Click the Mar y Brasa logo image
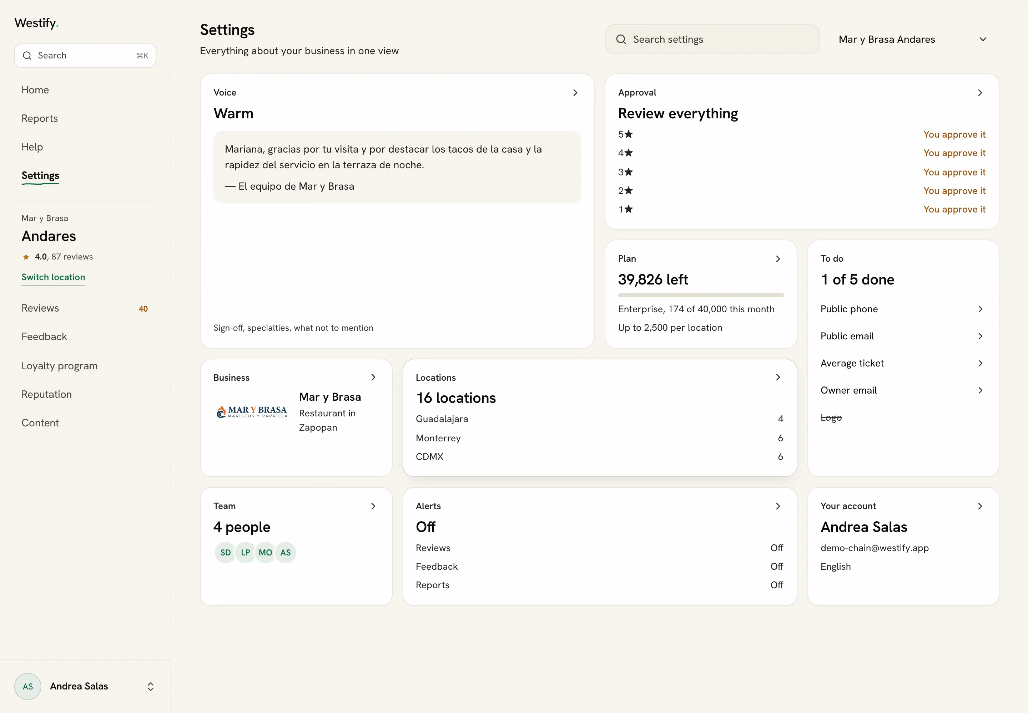The width and height of the screenshot is (1028, 713). (252, 411)
